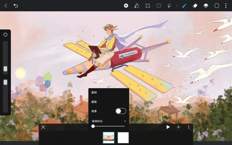The width and height of the screenshot is (232, 145).
Task: Choose 删除 in the frame menu
Action: (x=94, y=102)
